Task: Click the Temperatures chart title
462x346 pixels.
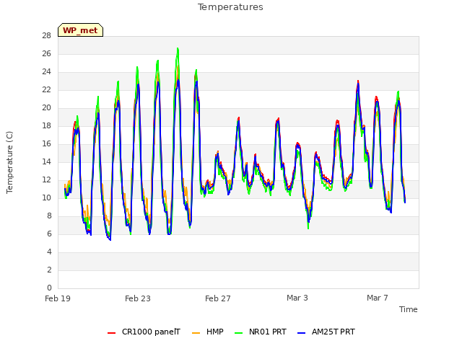Action: 230,7
